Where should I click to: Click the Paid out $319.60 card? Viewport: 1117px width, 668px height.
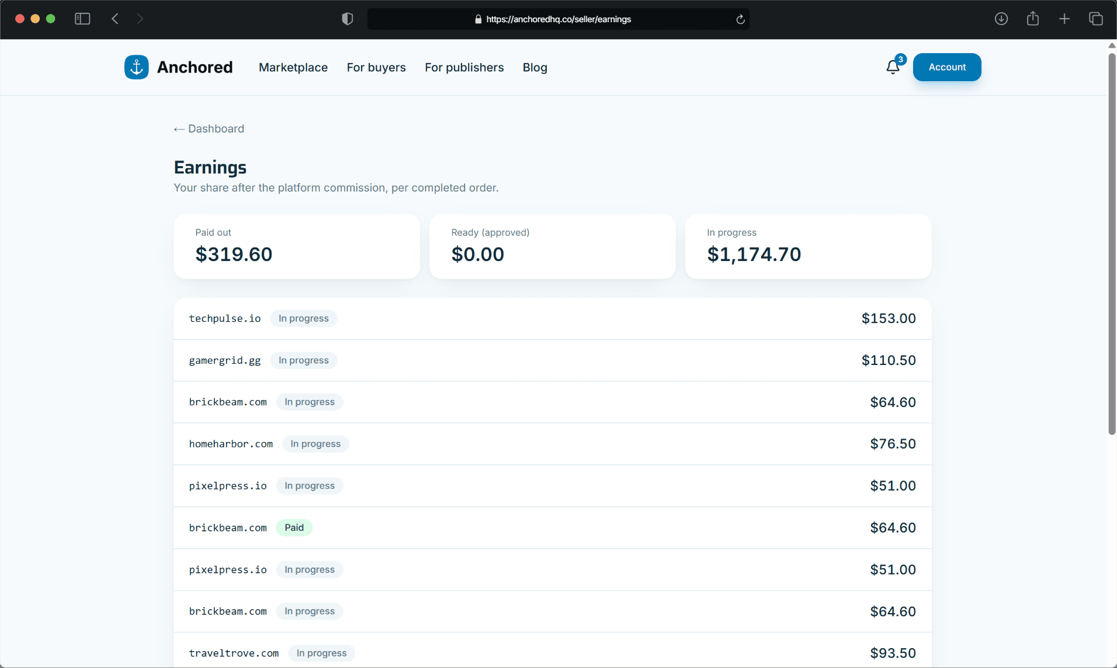[297, 246]
